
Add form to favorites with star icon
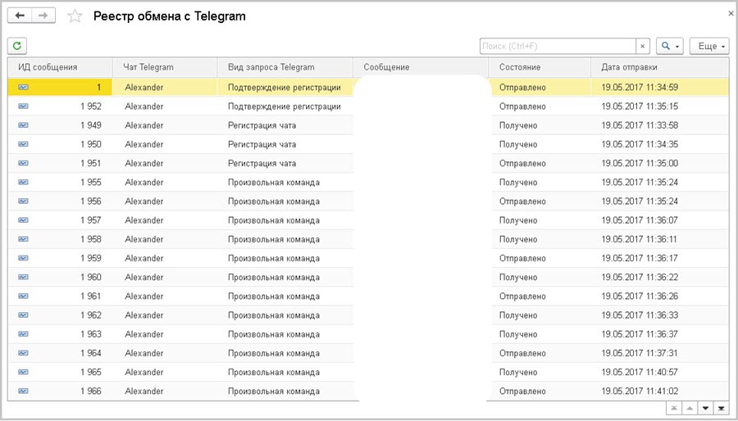coord(75,16)
